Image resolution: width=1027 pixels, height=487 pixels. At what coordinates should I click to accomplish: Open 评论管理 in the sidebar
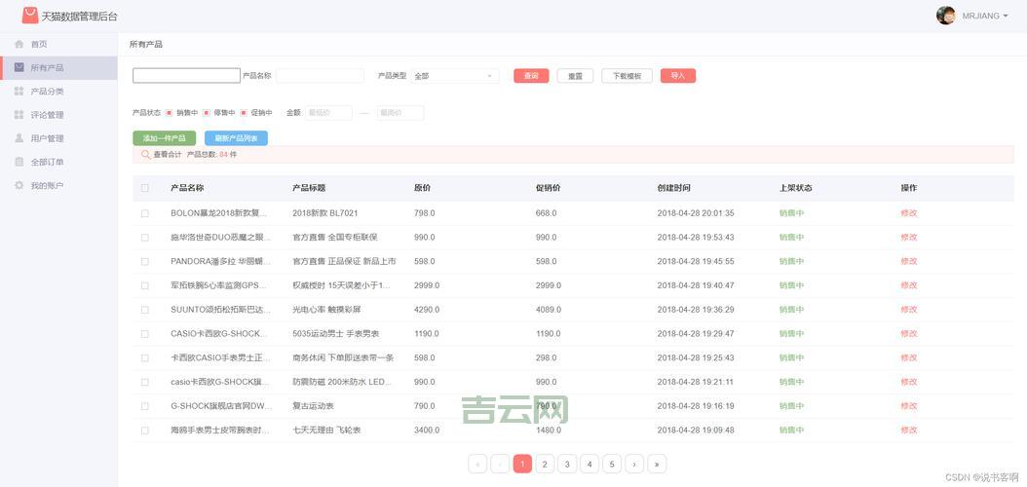58,115
